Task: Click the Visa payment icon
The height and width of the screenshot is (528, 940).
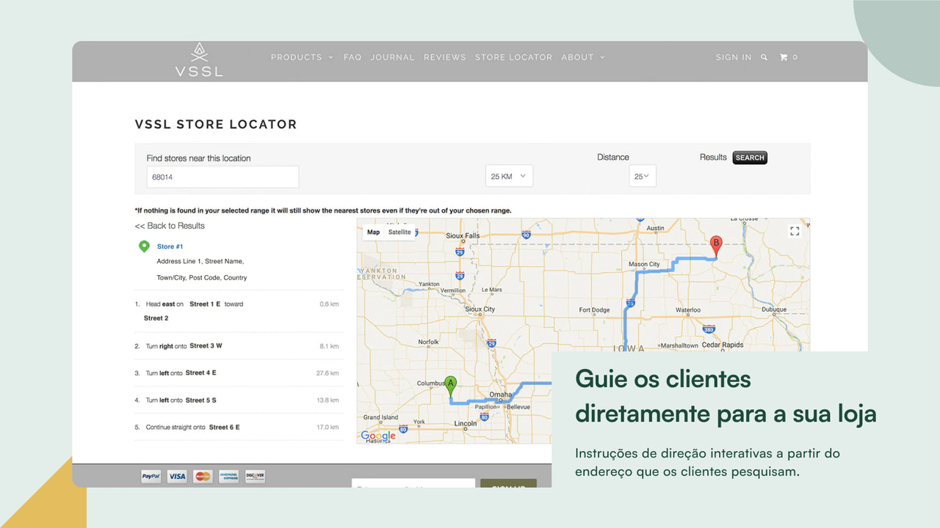Action: pyautogui.click(x=177, y=477)
